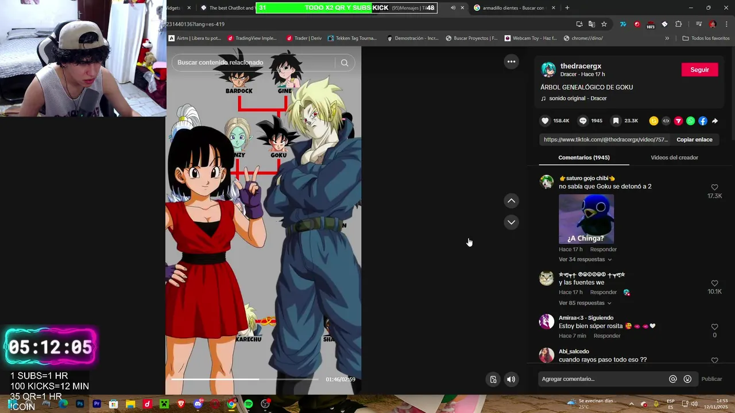Image resolution: width=735 pixels, height=413 pixels.
Task: Click the search magnifier in related content bar
Action: [345, 63]
